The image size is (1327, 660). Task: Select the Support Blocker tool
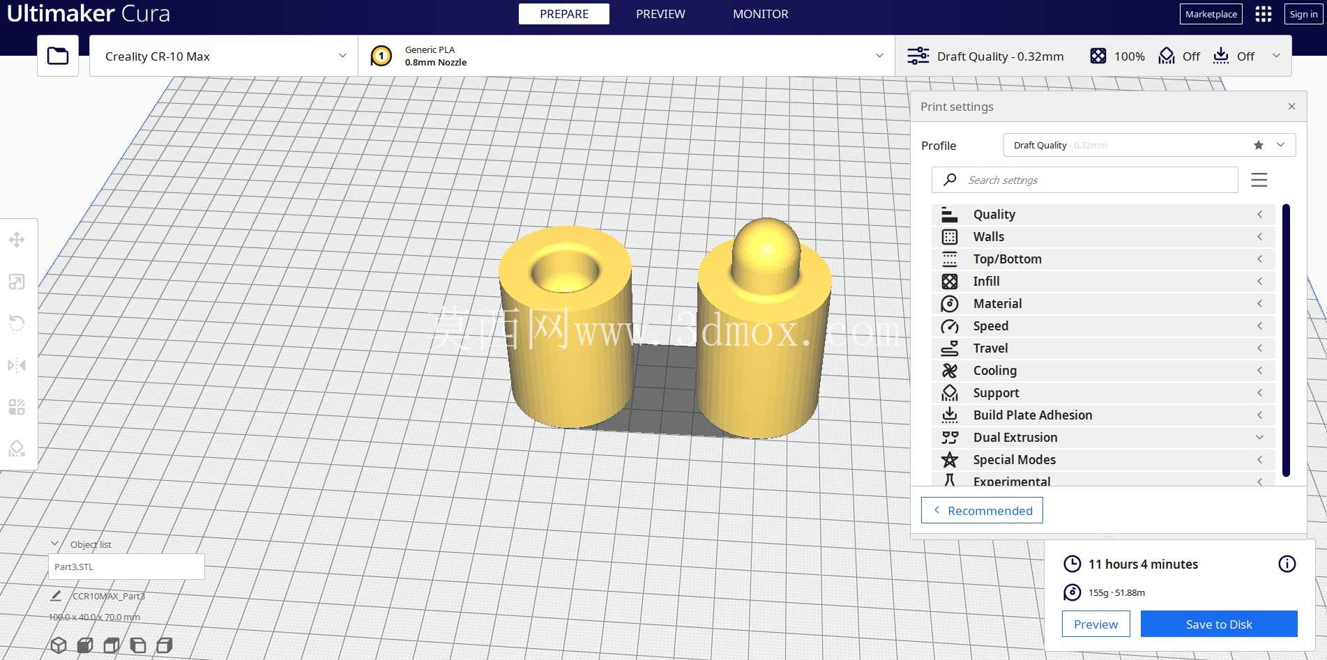click(17, 449)
